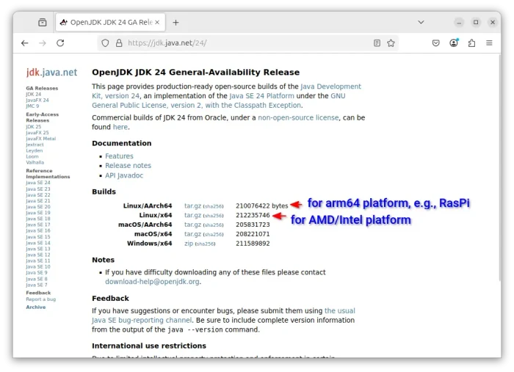Open the Archive sidebar link
The image size is (514, 372).
(36, 307)
